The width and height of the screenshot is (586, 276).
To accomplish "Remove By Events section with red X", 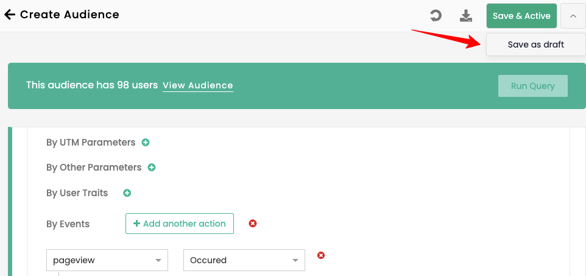I will pyautogui.click(x=253, y=224).
